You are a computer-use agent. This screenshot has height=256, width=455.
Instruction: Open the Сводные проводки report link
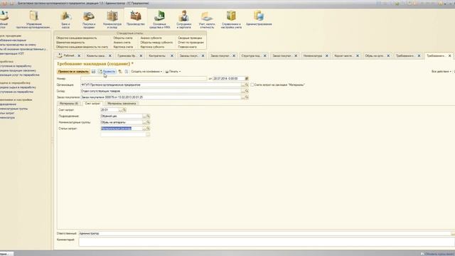click(190, 38)
